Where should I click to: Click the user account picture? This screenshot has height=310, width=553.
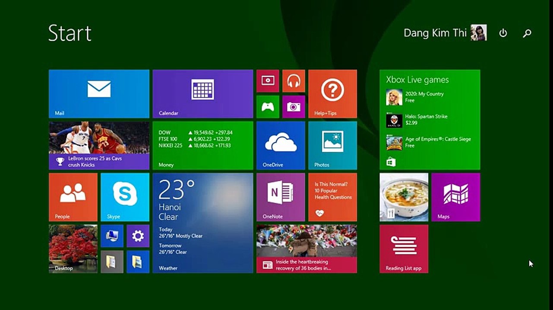point(479,33)
